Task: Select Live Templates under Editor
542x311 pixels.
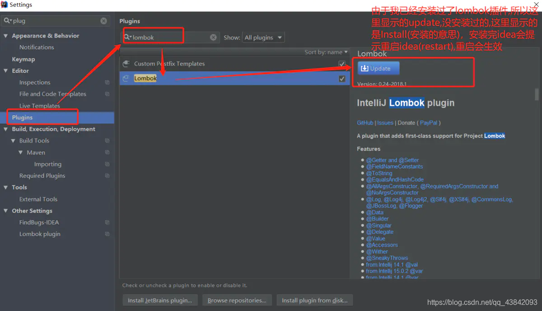Action: (40, 106)
